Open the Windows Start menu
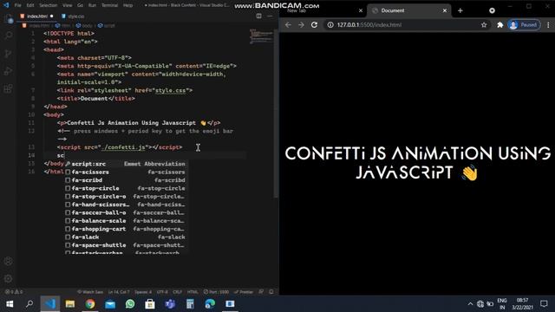This screenshot has height=312, width=555. click(10, 304)
